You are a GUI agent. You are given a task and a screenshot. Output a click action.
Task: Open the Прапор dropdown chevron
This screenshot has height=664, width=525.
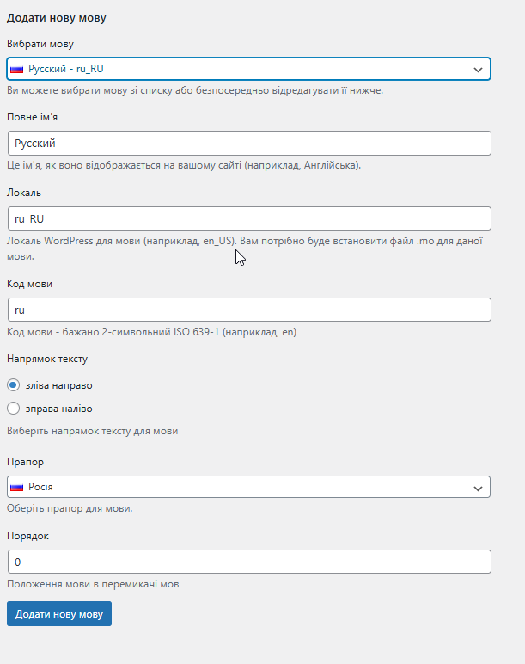478,488
